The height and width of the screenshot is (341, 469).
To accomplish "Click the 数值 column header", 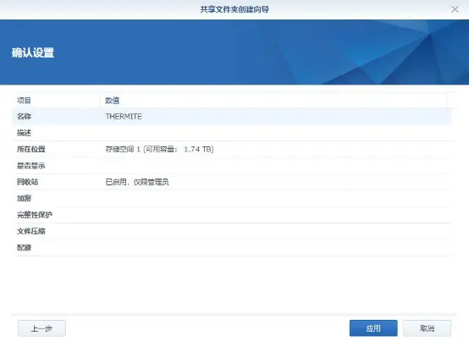I will [273, 101].
